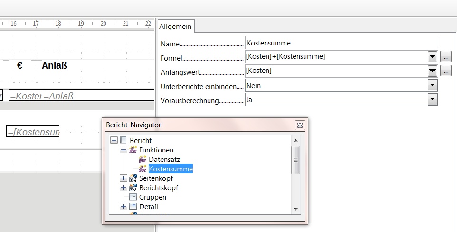Click the Bericht document icon in navigator
This screenshot has height=232, width=457.
click(x=124, y=141)
